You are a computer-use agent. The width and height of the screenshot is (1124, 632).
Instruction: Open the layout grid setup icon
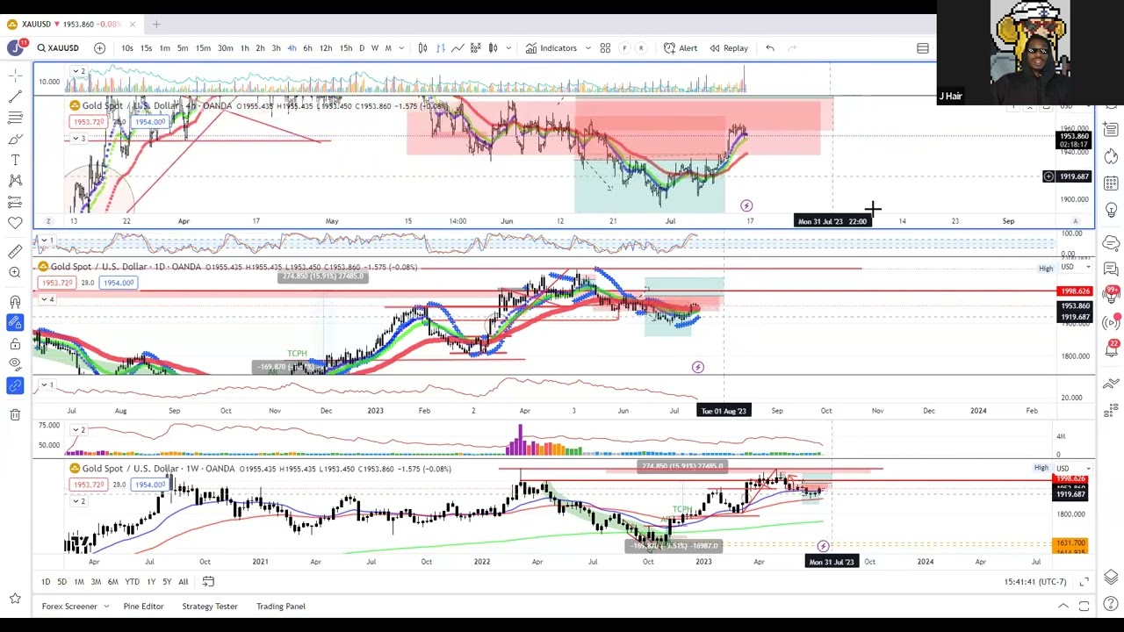(605, 48)
